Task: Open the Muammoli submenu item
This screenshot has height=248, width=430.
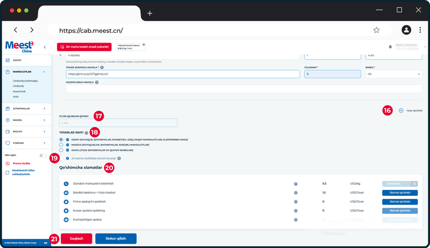Action: click(x=19, y=91)
